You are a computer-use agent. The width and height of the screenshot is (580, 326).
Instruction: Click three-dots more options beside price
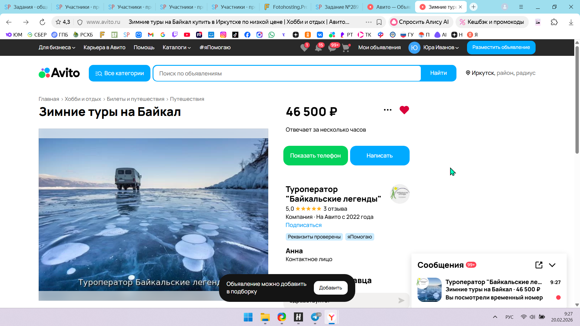tap(388, 110)
